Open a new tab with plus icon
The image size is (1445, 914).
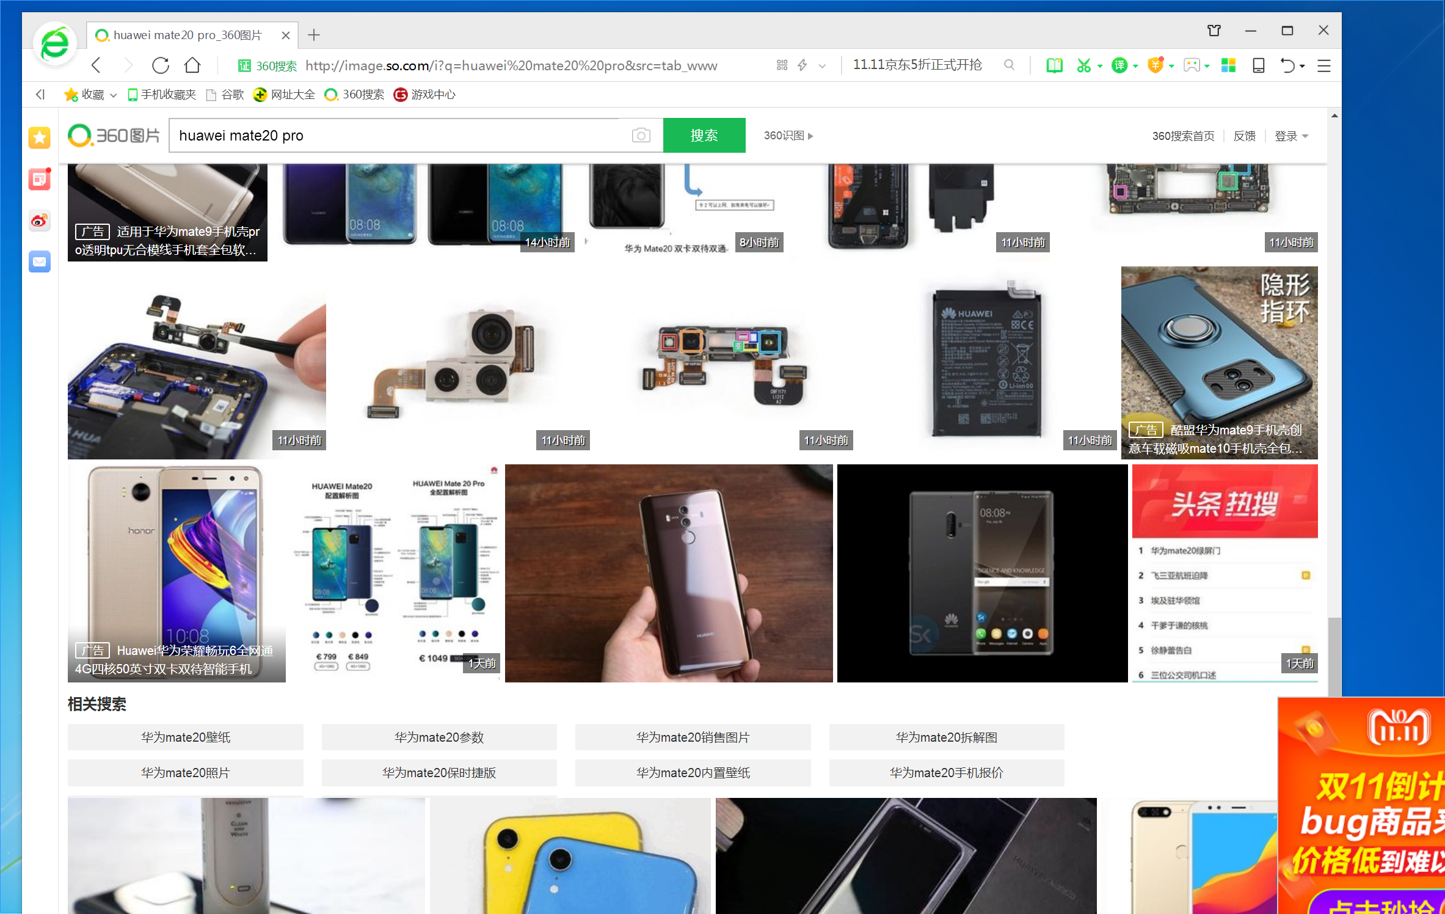point(314,35)
